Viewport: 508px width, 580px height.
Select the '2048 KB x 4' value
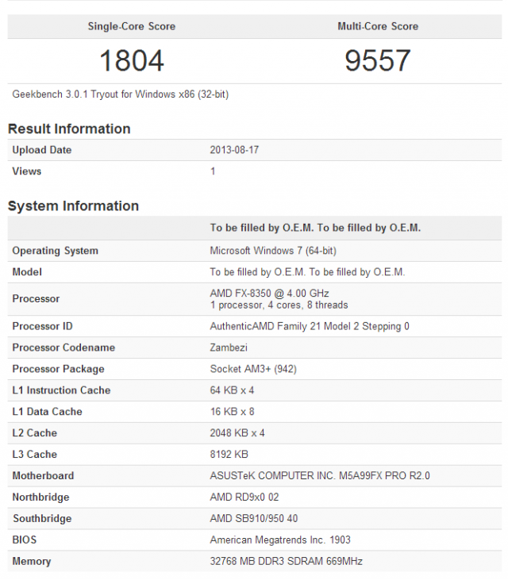[237, 432]
